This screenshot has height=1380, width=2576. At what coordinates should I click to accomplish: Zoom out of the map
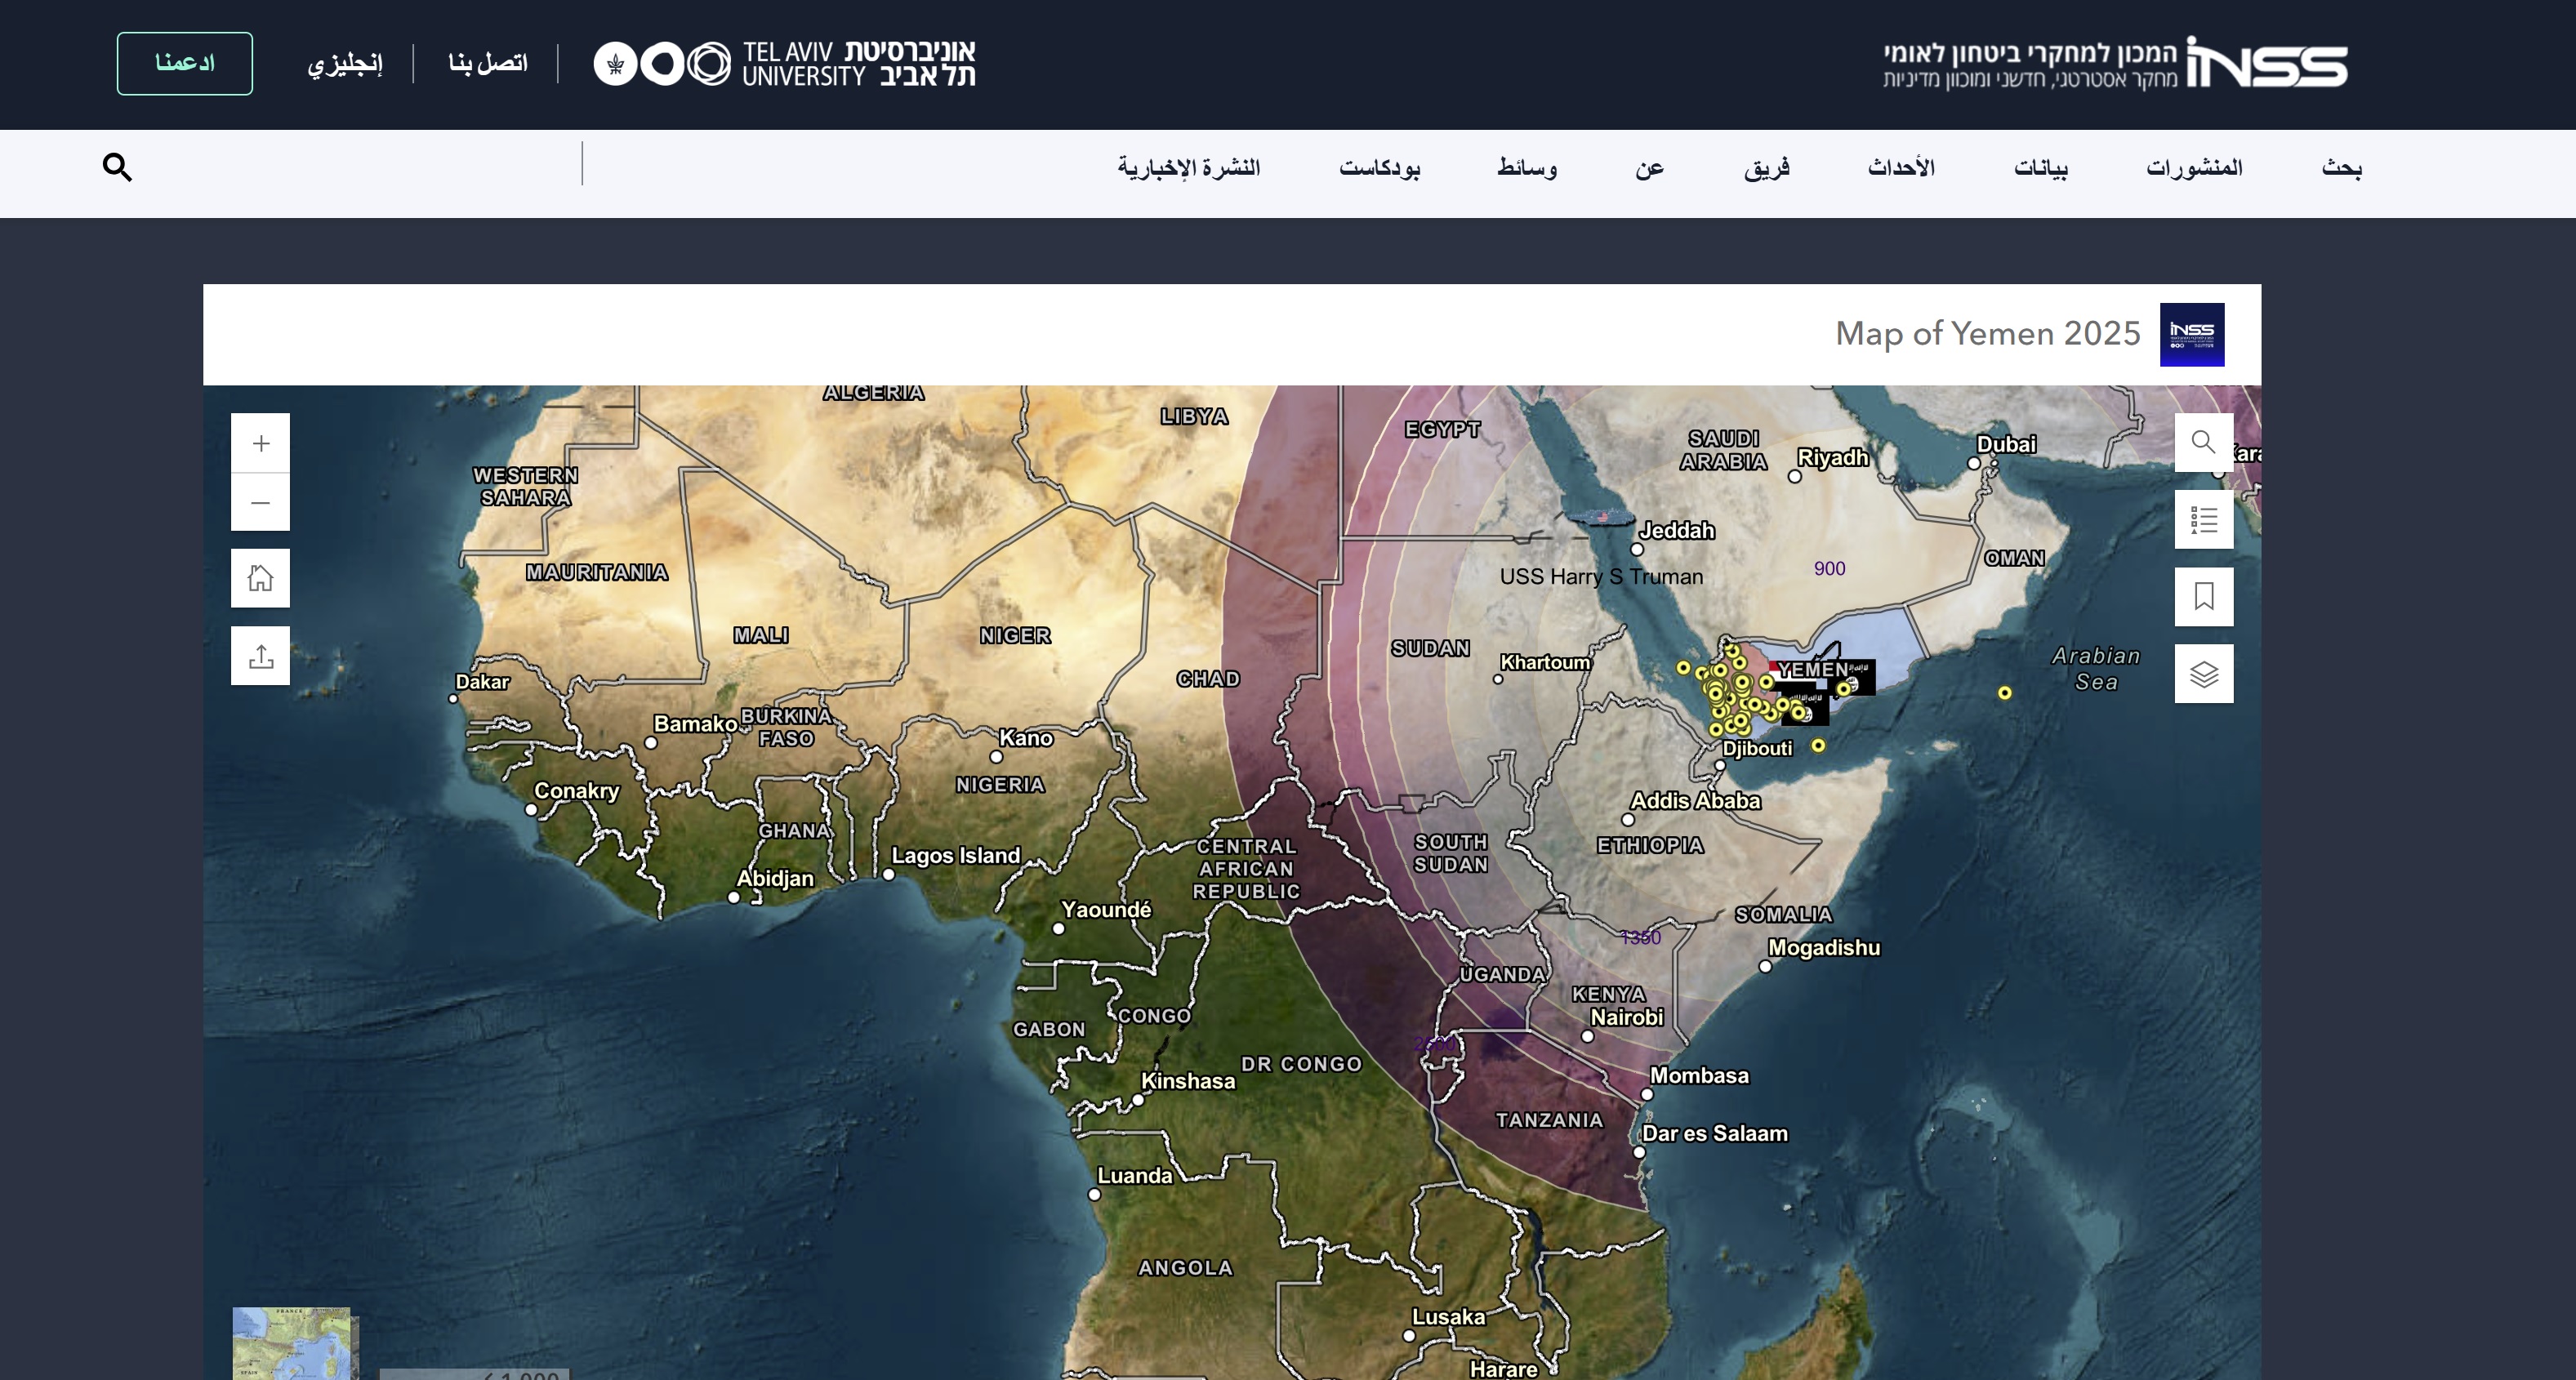(x=260, y=502)
